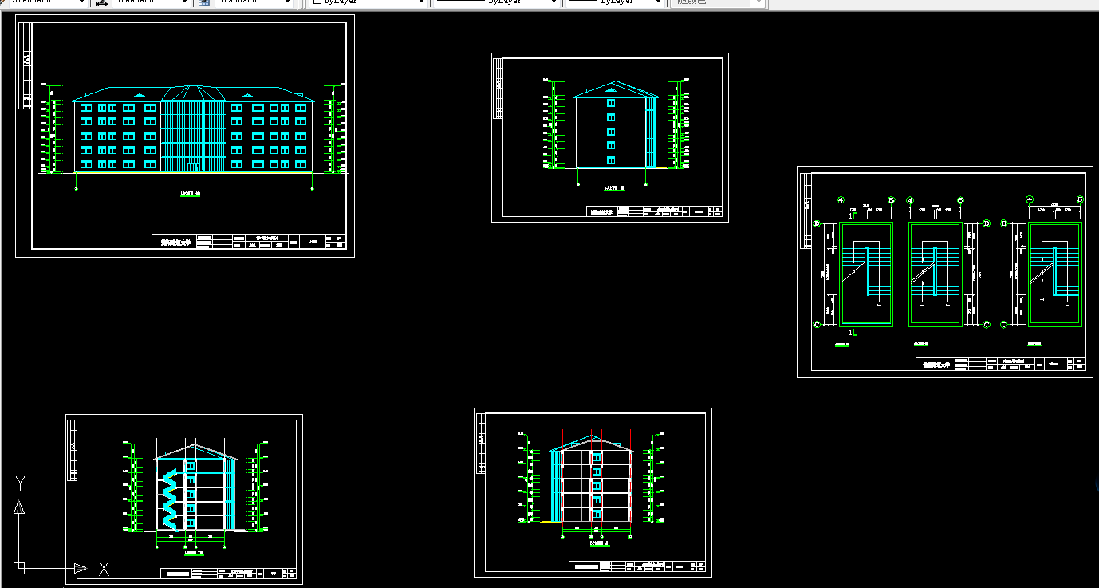Click the X axis label of UCS icon
Screen dimensions: 1099x588
[x=104, y=569]
